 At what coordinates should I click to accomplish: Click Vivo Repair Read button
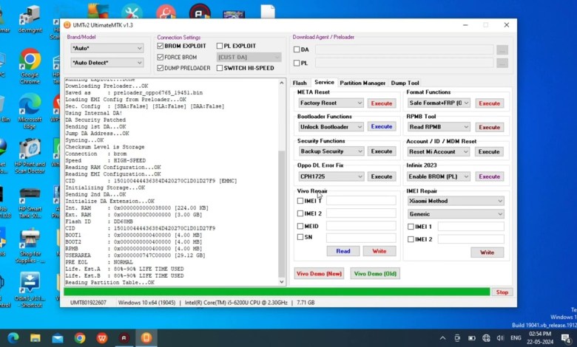[343, 251]
